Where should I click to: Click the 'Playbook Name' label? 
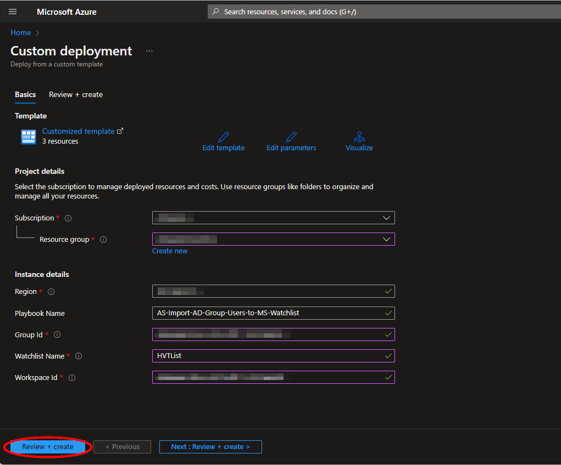(40, 314)
